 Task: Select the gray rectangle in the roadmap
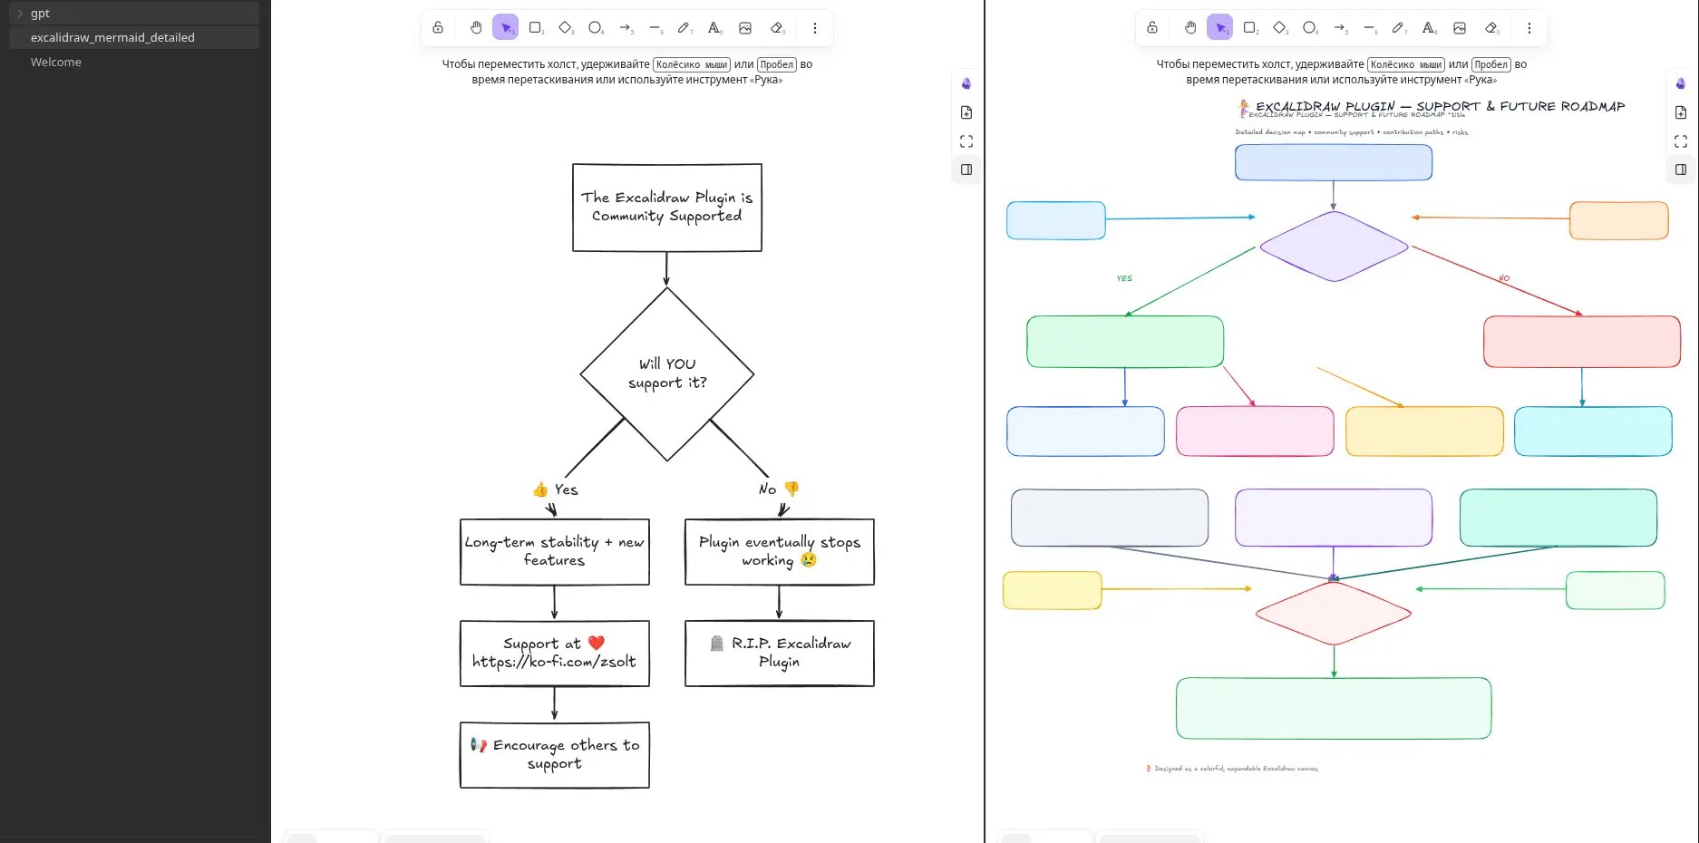(x=1110, y=518)
